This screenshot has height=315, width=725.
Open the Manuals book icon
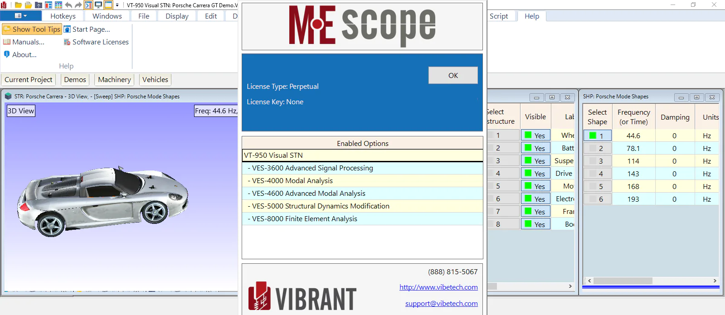click(7, 42)
